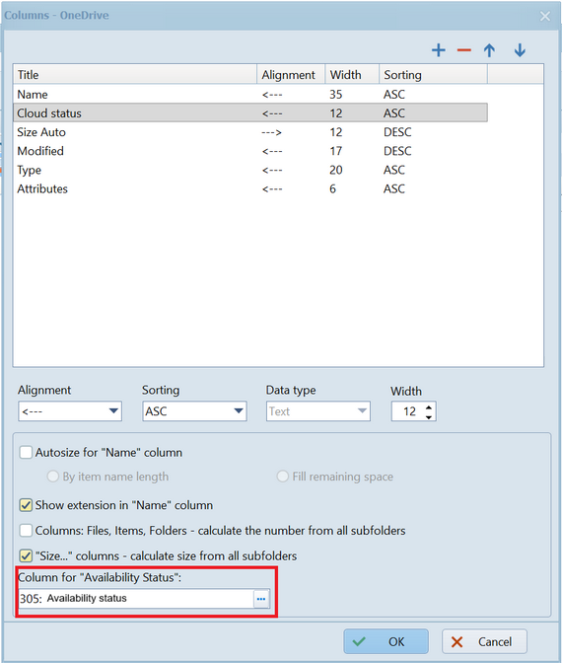
Task: Remove selected column with the red minus icon
Action: 464,50
